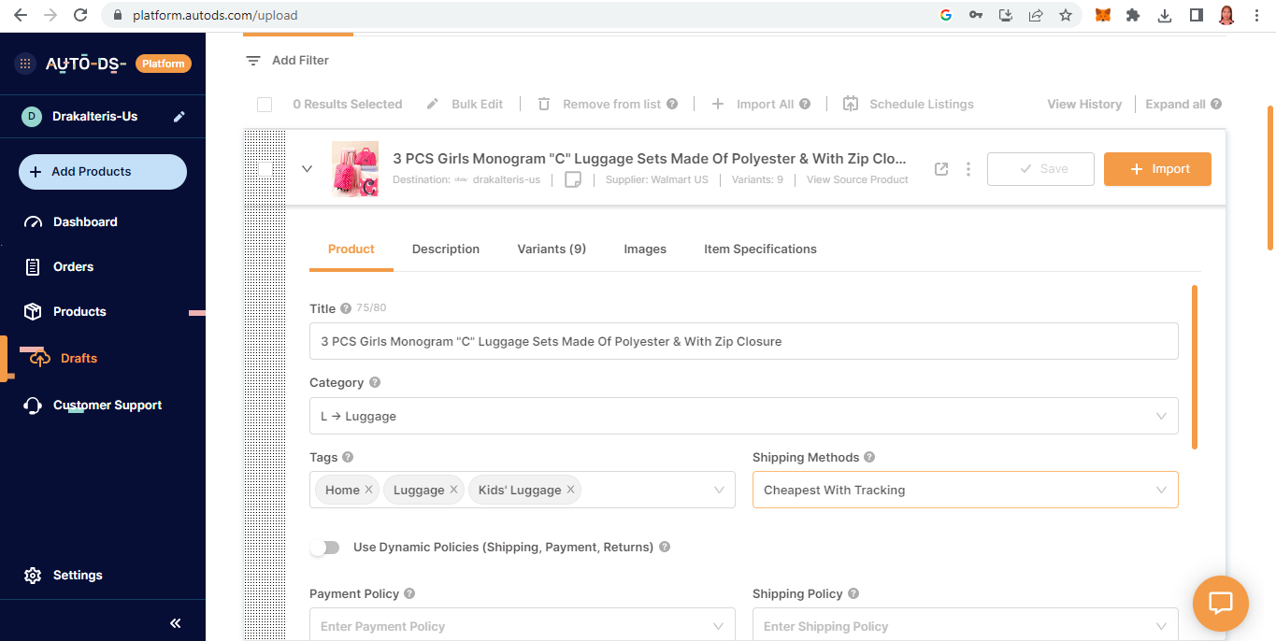Open the AutoDS apps grid icon
Viewport: 1276px width, 641px height.
click(x=25, y=64)
